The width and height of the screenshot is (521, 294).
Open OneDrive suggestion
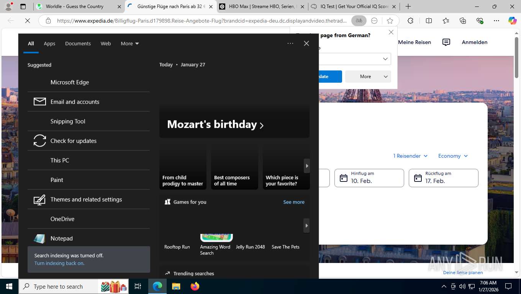pos(88,219)
